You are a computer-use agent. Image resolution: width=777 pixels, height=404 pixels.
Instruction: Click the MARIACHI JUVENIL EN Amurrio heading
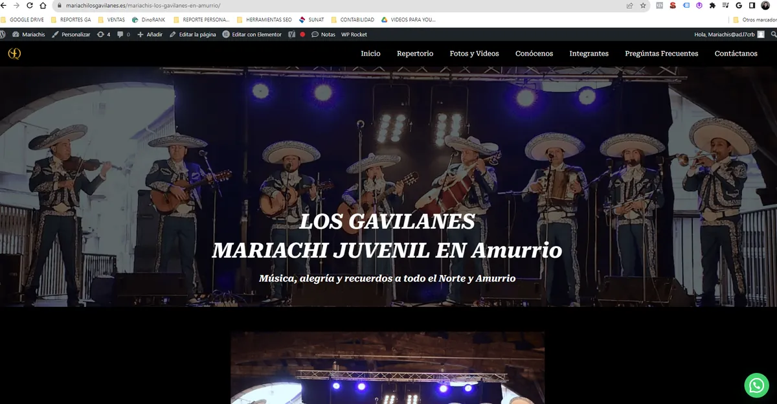pyautogui.click(x=387, y=250)
